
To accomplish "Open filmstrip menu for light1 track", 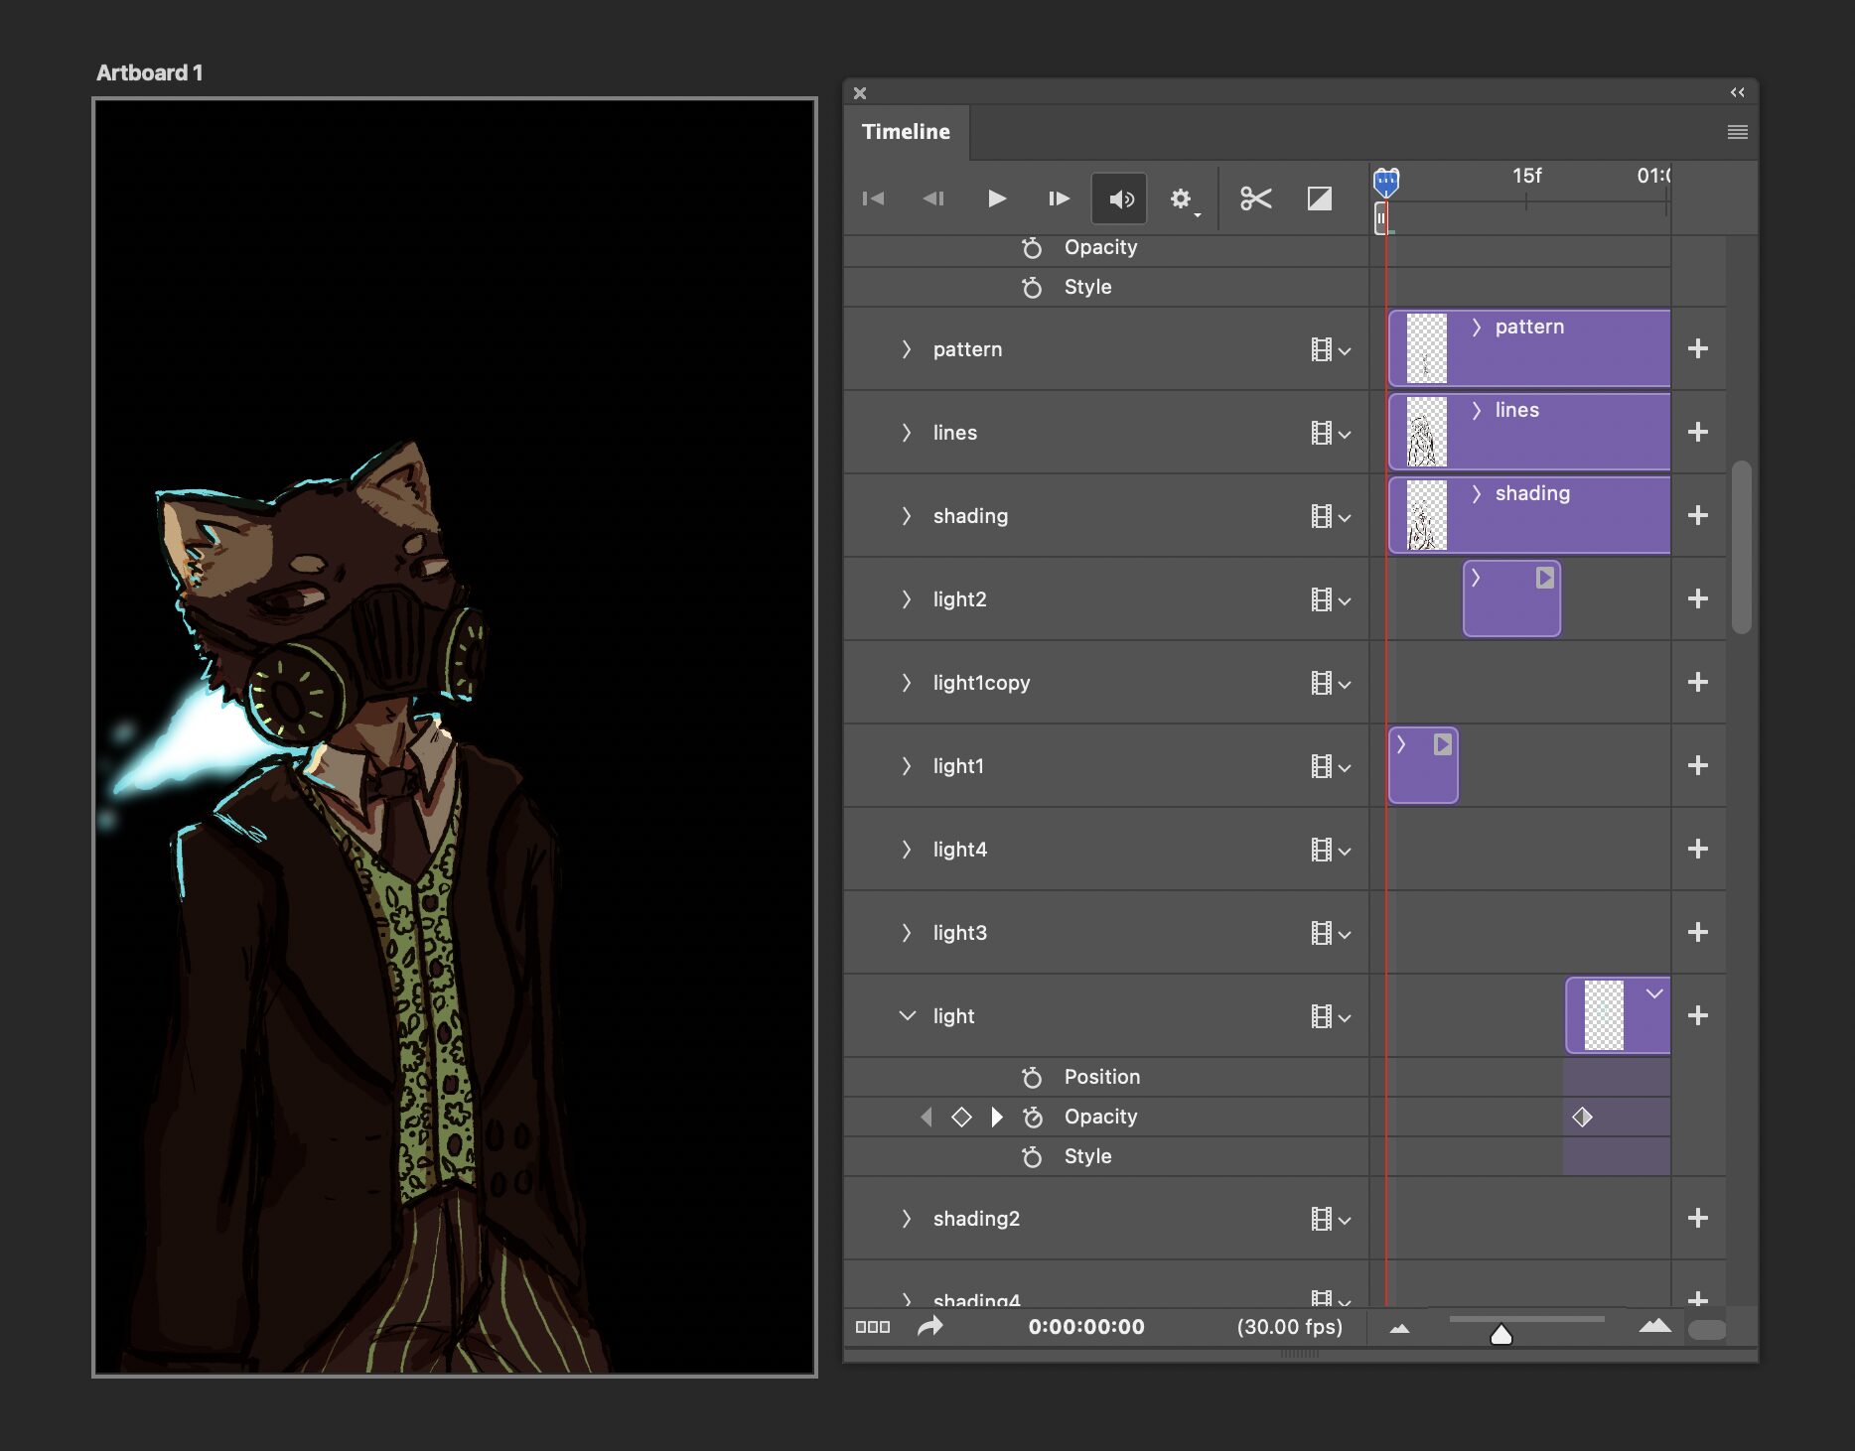I will point(1331,766).
